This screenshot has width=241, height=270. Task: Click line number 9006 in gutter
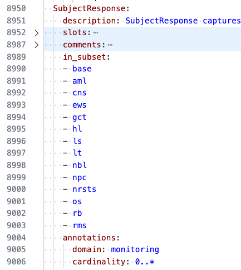tap(16, 262)
